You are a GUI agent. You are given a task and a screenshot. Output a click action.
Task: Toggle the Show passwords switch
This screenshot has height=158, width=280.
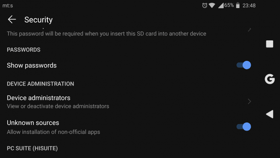pyautogui.click(x=243, y=65)
